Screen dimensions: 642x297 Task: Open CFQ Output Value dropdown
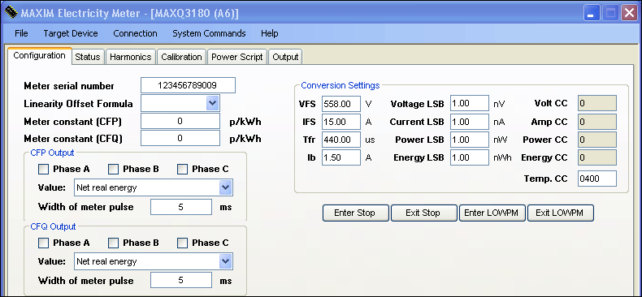[225, 261]
